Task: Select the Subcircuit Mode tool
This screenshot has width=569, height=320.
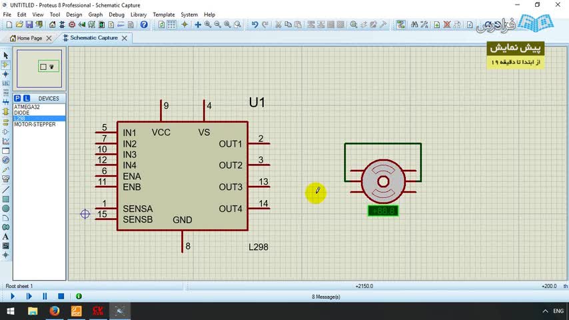Action: click(5, 112)
